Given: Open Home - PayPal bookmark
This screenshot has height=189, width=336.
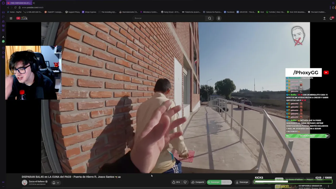Looking at the screenshot, I should point(14,12).
